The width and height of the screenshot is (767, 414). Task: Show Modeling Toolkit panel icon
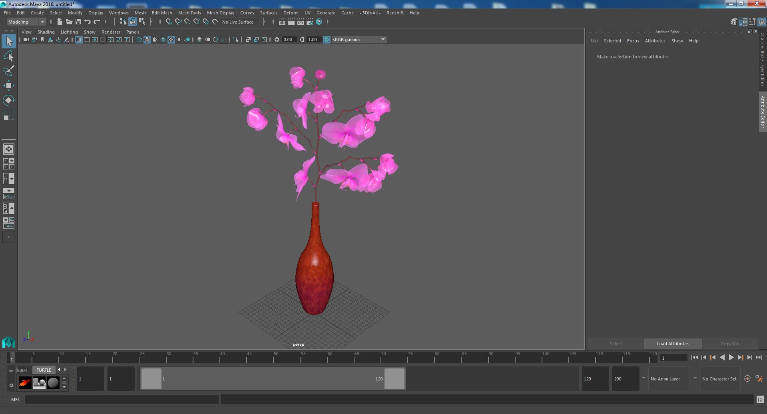coord(733,22)
